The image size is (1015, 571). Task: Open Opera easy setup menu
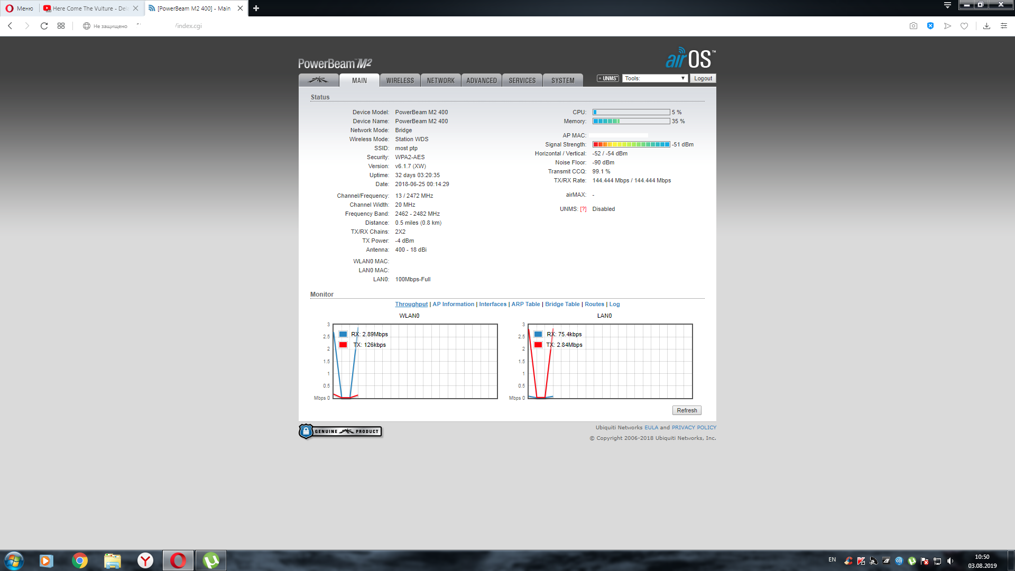coord(1003,26)
